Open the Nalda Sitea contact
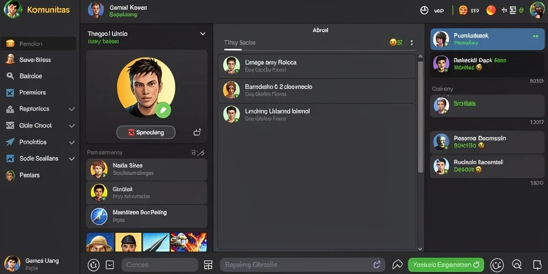Image resolution: width=548 pixels, height=274 pixels. (x=147, y=170)
